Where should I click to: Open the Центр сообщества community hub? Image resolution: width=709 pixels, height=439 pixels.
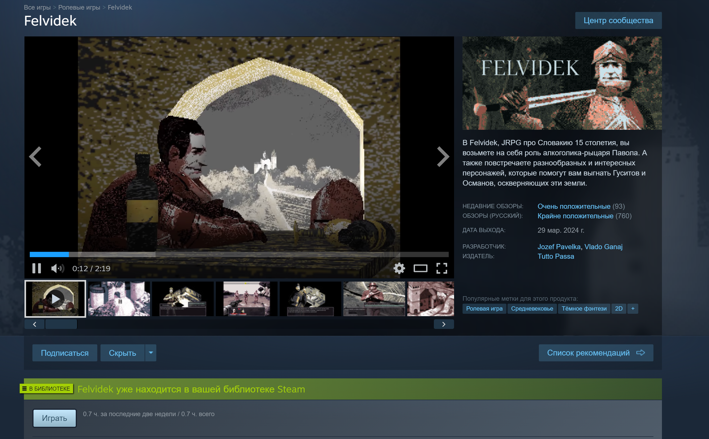[x=618, y=20]
